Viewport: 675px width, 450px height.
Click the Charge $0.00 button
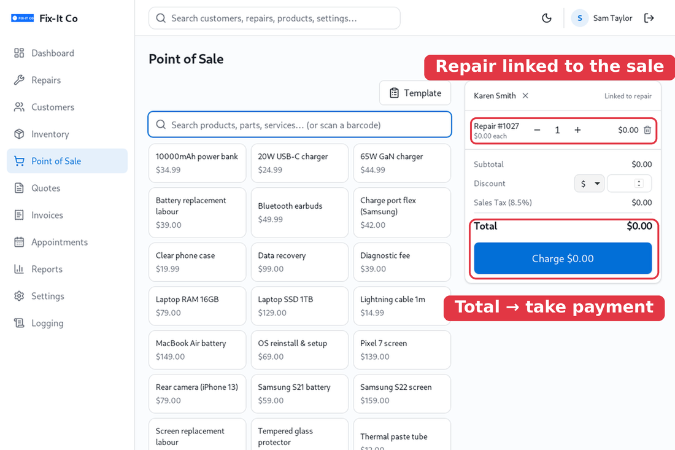tap(563, 258)
